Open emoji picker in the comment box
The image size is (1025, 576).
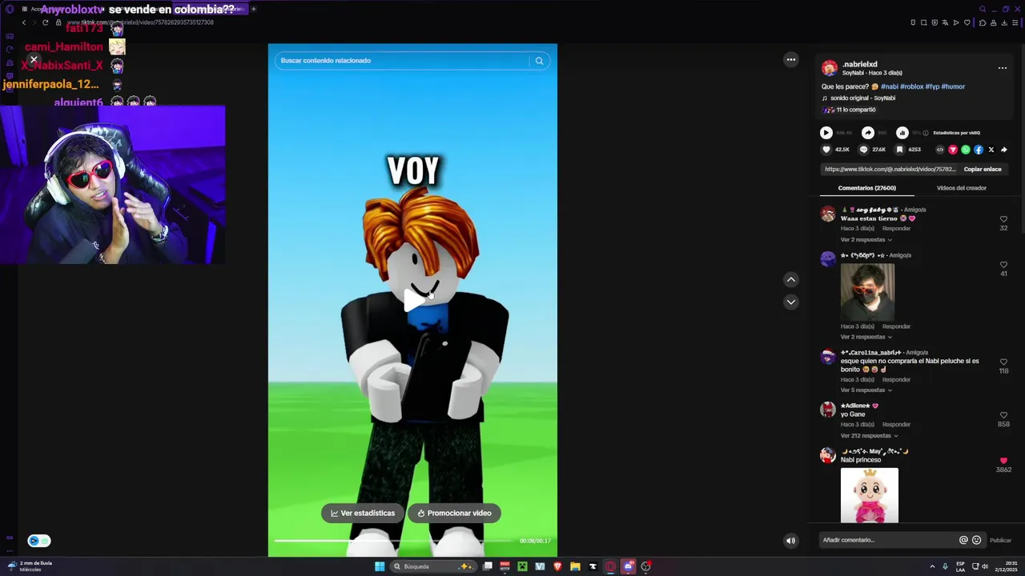976,540
